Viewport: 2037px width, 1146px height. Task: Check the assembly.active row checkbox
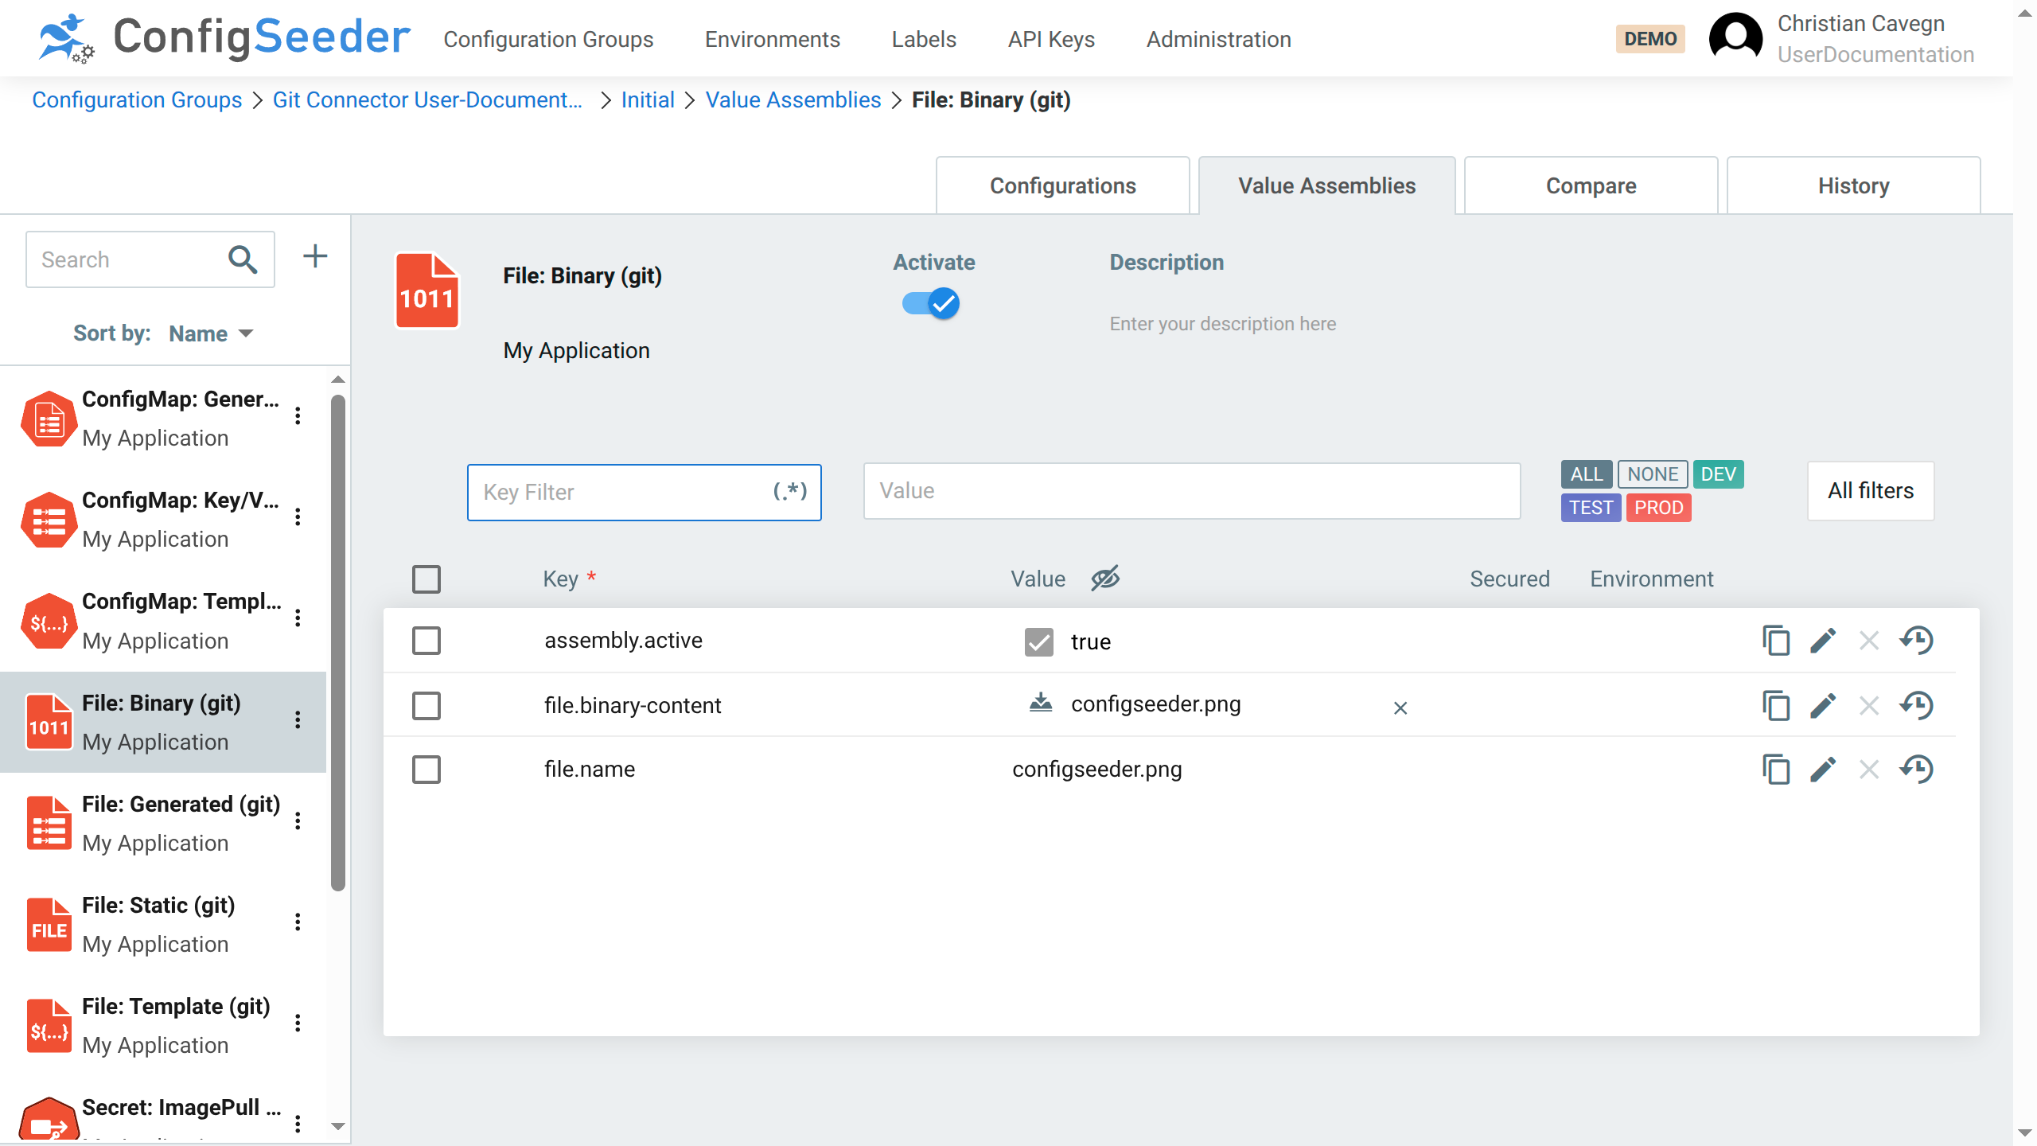[426, 640]
